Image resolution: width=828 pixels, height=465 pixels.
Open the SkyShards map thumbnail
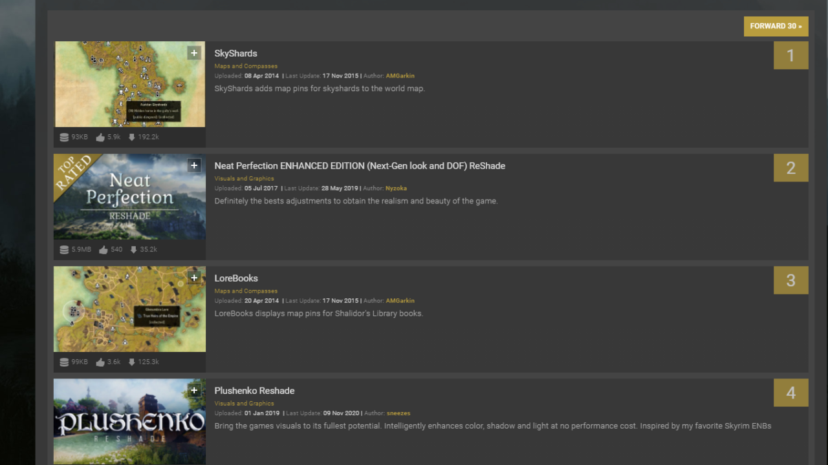(x=129, y=84)
